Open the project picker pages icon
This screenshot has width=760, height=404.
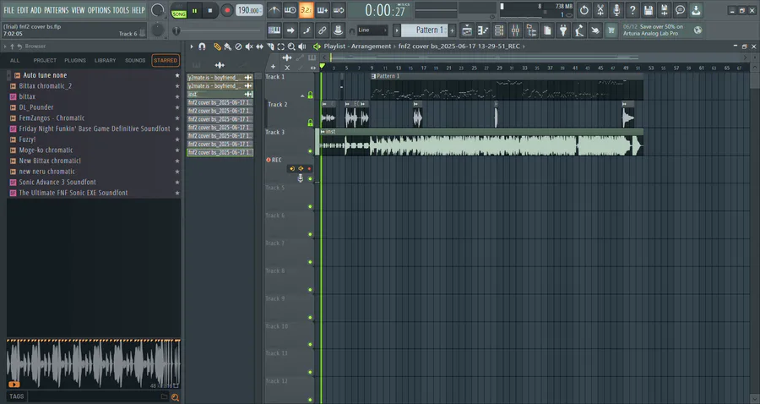547,30
